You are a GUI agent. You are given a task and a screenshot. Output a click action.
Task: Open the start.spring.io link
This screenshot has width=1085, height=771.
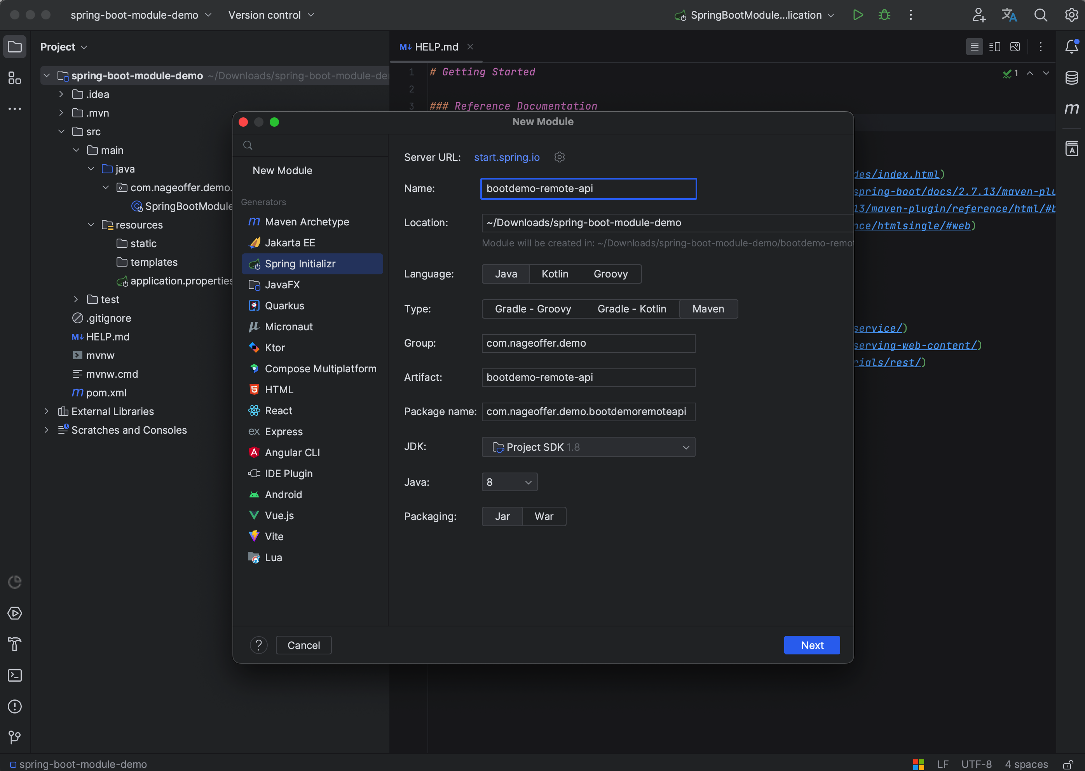coord(506,157)
